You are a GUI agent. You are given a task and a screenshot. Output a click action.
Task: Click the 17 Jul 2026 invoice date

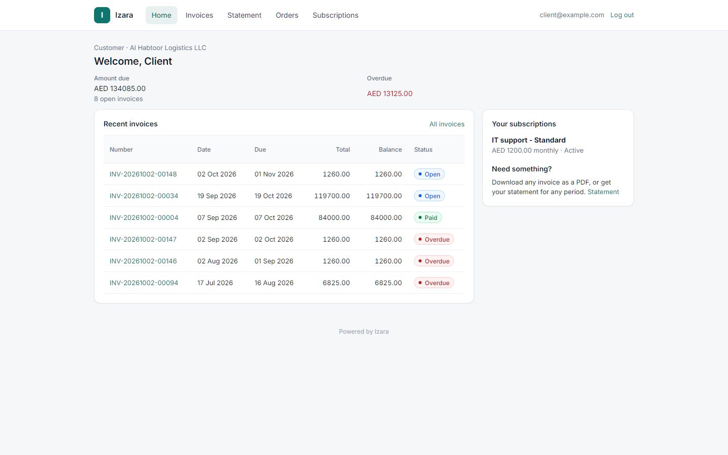coord(215,283)
